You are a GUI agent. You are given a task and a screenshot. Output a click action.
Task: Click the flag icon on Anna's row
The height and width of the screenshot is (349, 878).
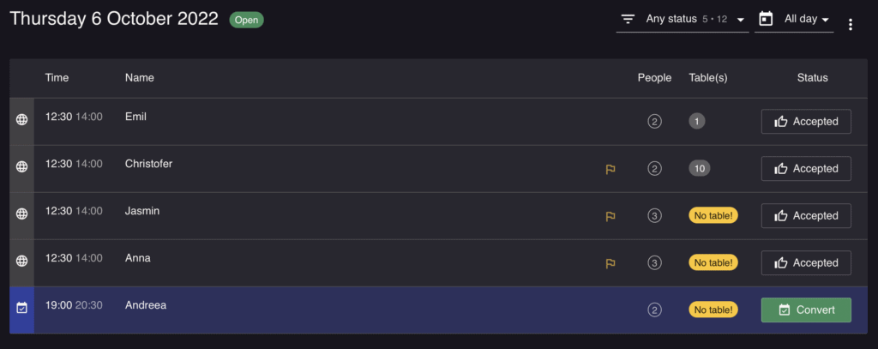(x=610, y=263)
